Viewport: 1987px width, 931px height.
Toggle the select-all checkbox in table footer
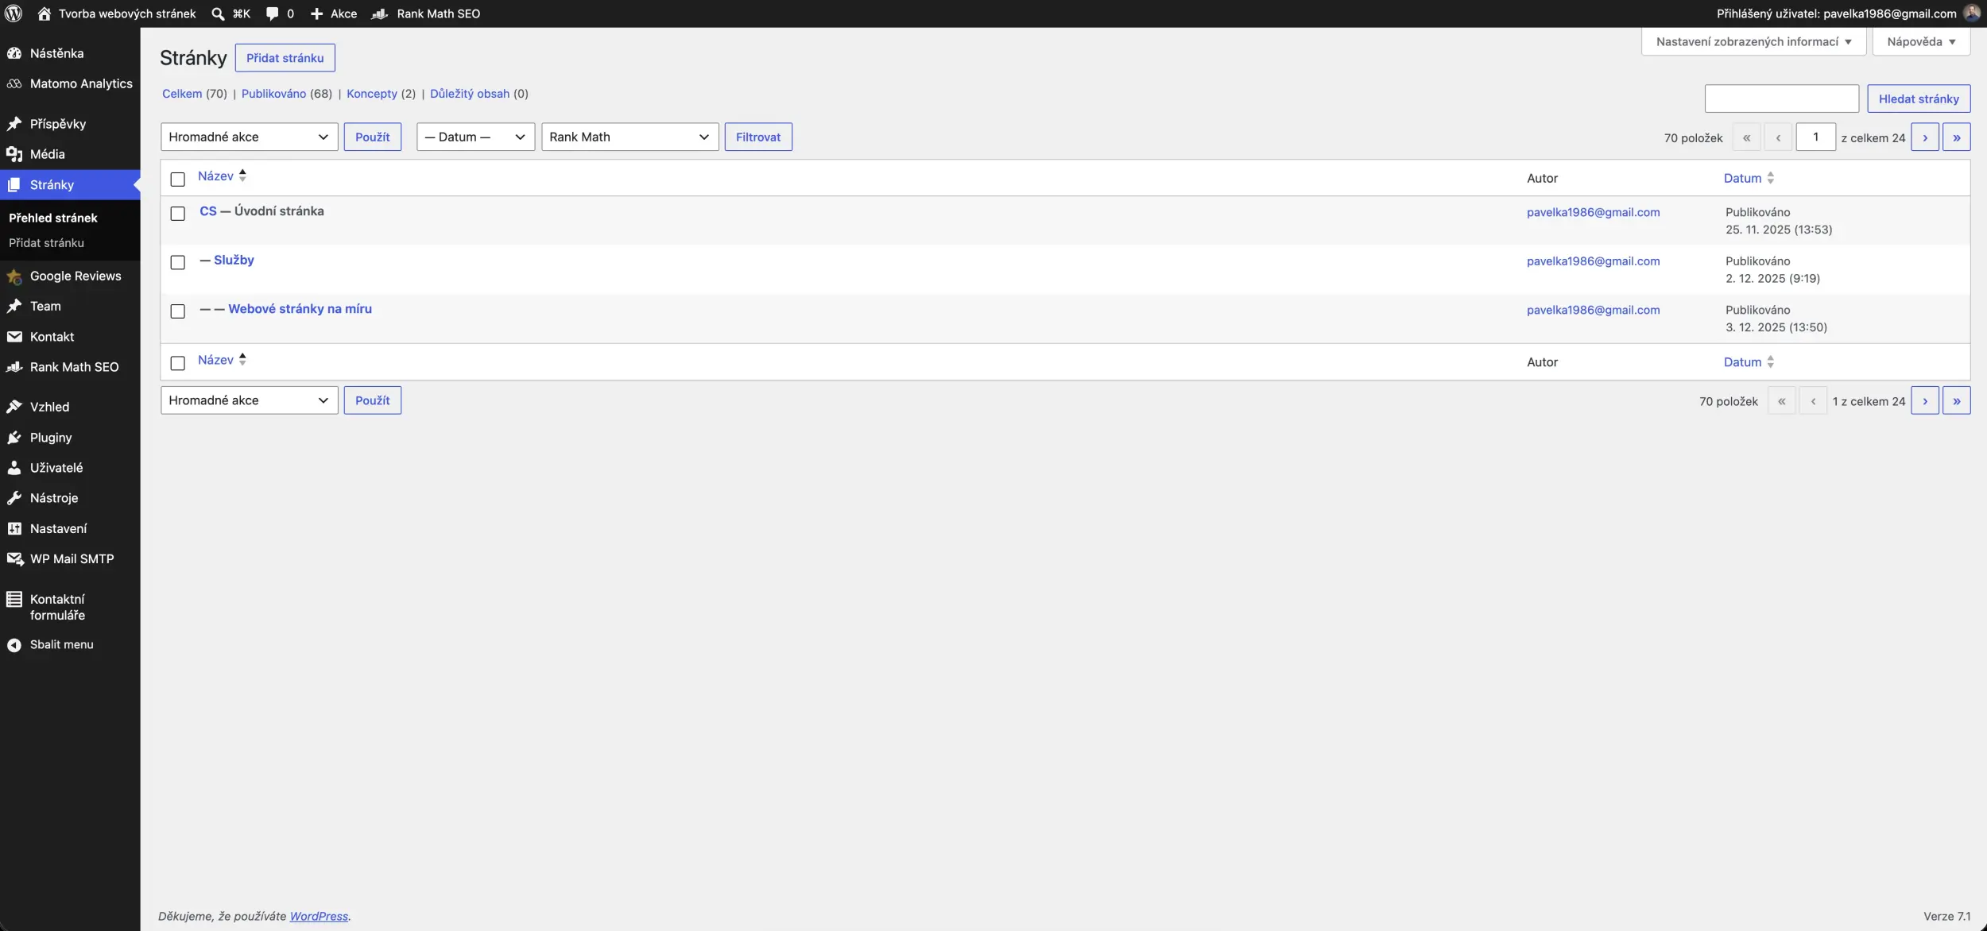[x=178, y=363]
